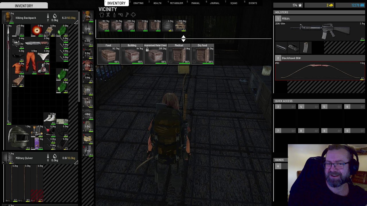The width and height of the screenshot is (367, 206).
Task: Open the Dry food cabinet container
Action: coord(202,54)
